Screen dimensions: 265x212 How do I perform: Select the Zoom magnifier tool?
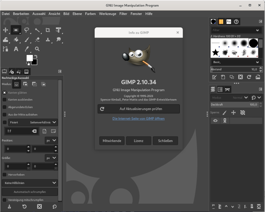pos(37,49)
